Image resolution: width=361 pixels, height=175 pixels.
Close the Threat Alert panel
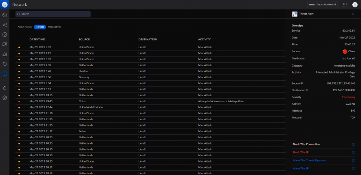353,14
